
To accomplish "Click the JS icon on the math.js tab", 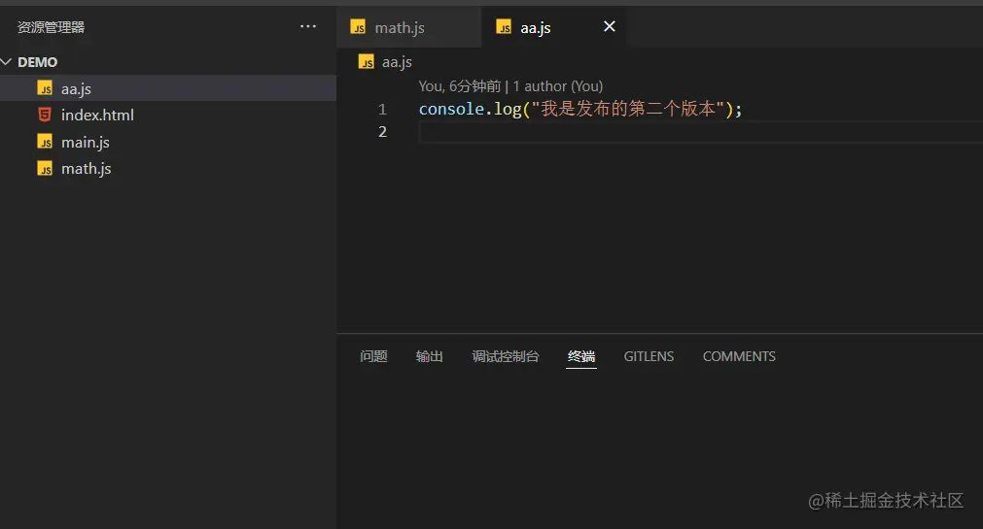I will pos(358,27).
